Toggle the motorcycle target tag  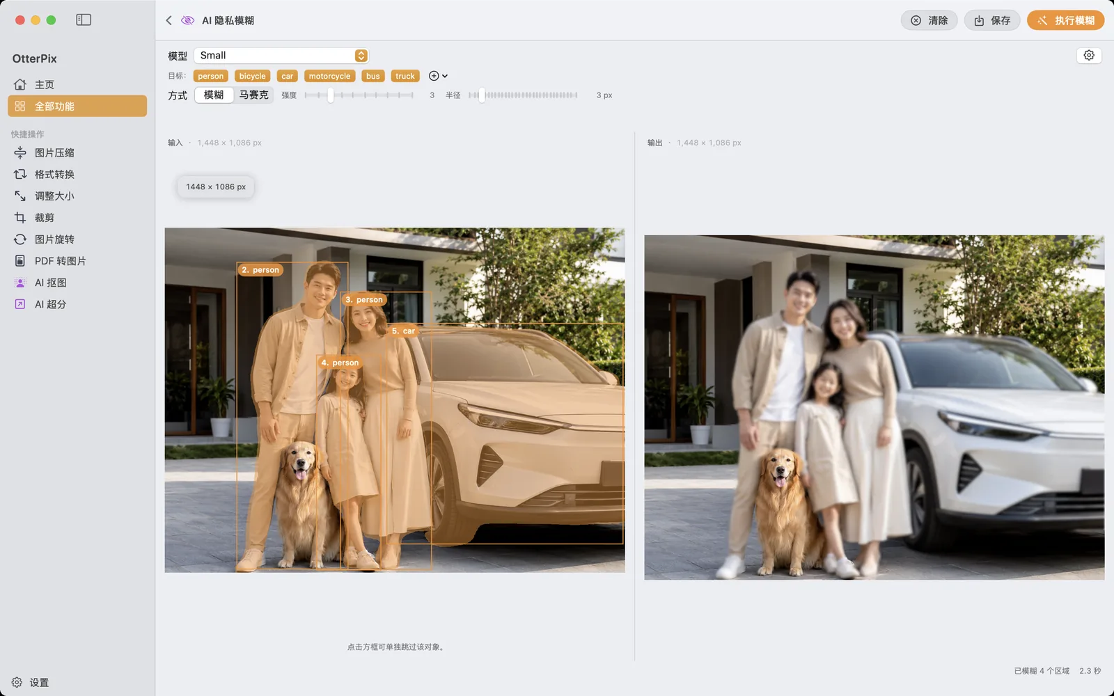[329, 76]
